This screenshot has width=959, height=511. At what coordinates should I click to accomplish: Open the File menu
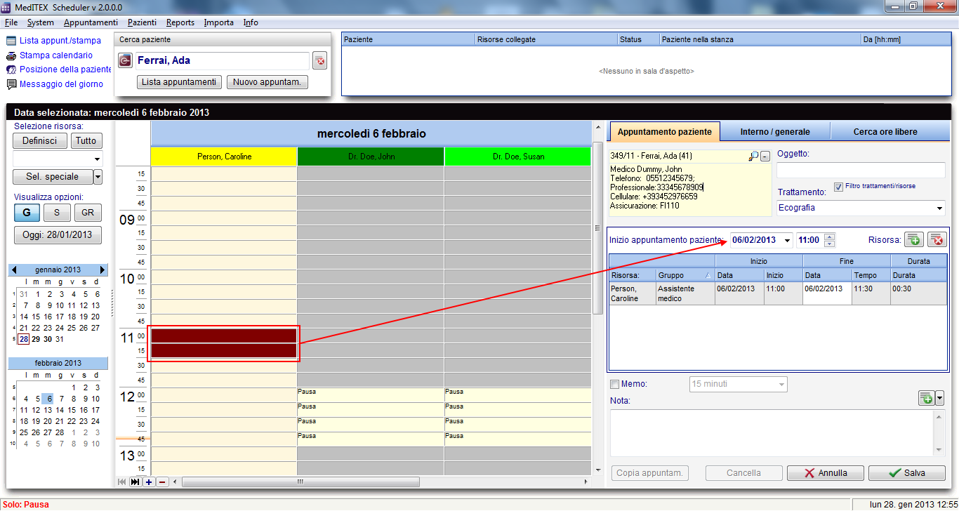pyautogui.click(x=11, y=22)
